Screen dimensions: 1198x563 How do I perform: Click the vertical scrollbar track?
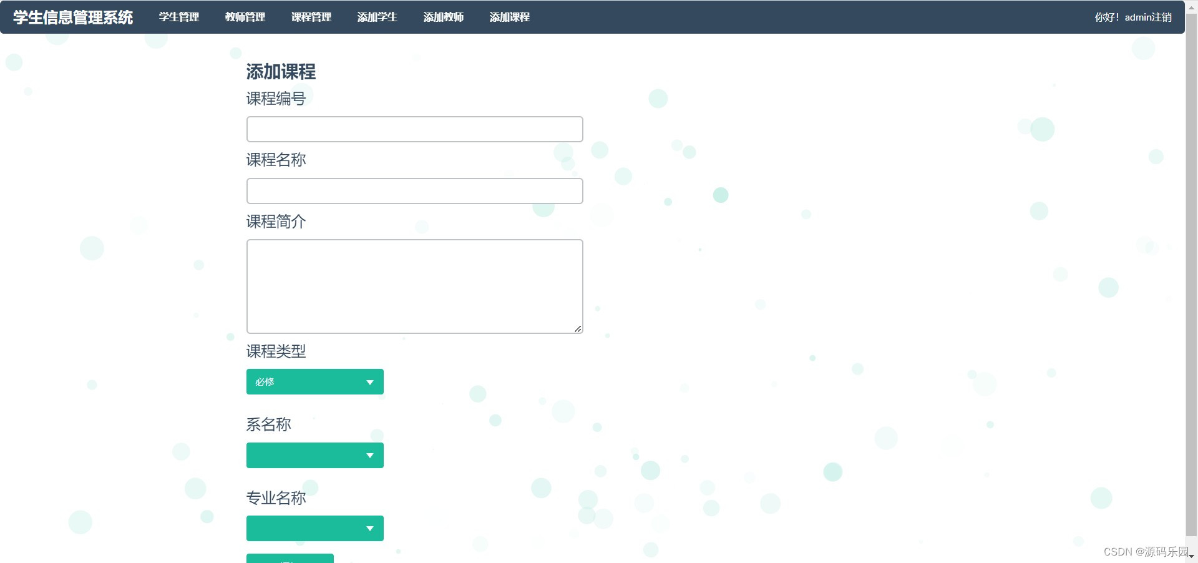point(1192,281)
